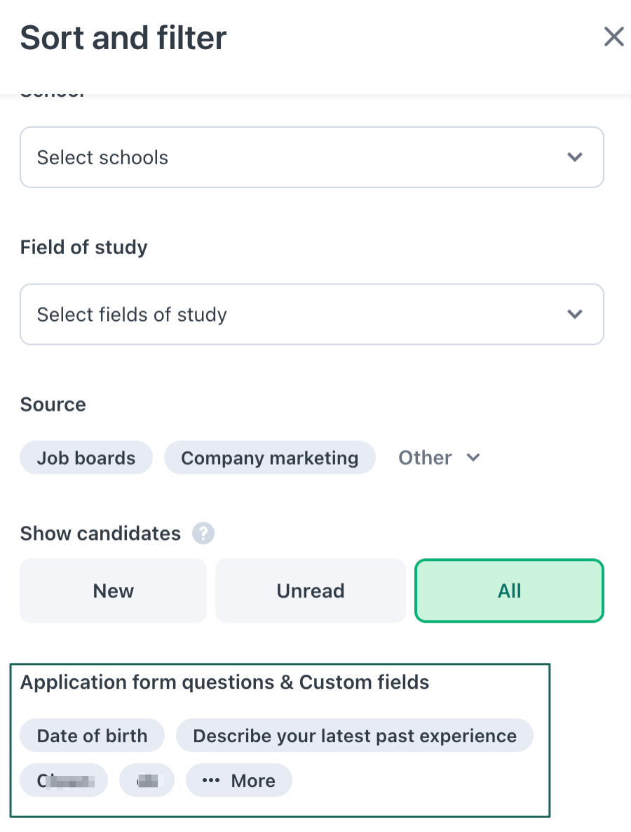The width and height of the screenshot is (631, 832).
Task: Open the Select schools dropdown
Action: (311, 157)
